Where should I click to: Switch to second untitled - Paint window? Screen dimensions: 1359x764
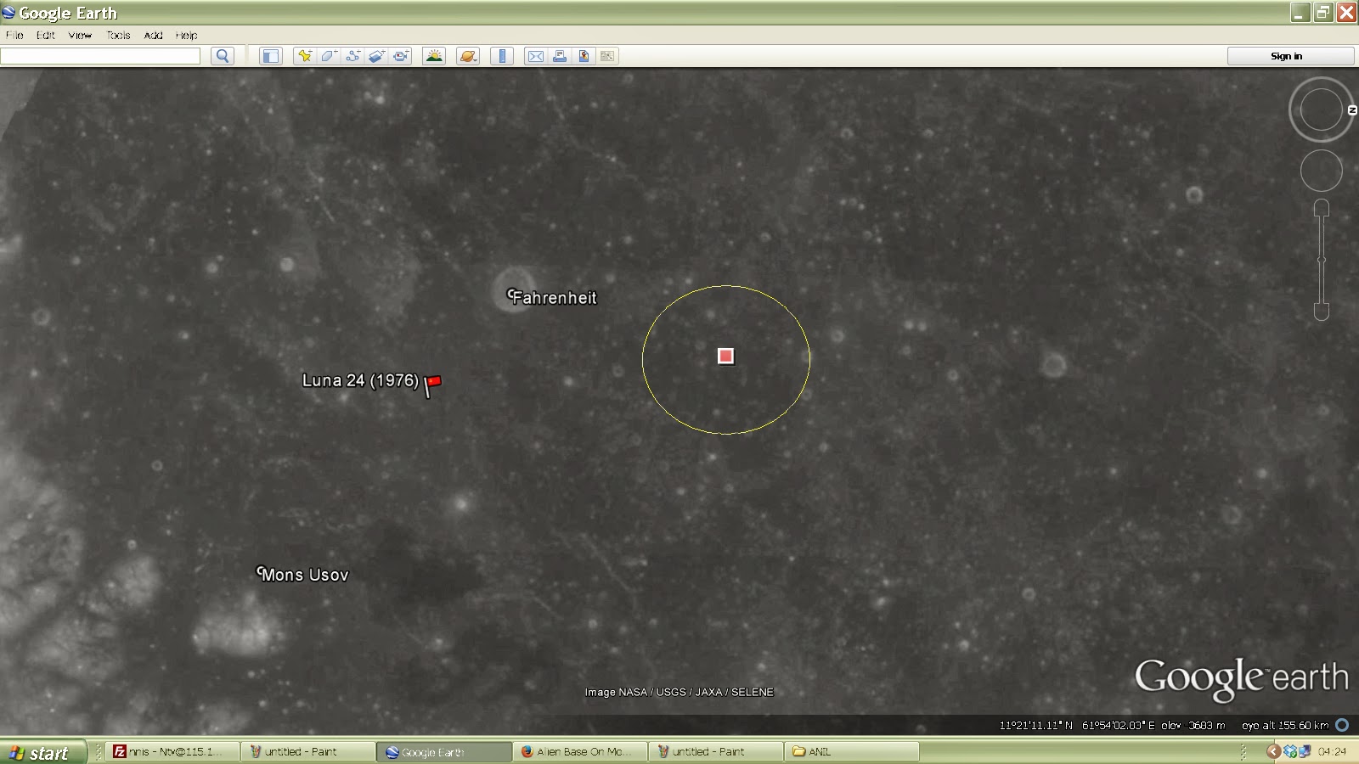(x=716, y=751)
